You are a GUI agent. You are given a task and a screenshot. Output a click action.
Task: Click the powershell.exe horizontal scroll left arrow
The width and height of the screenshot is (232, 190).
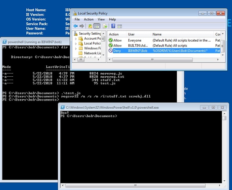(x=63, y=185)
